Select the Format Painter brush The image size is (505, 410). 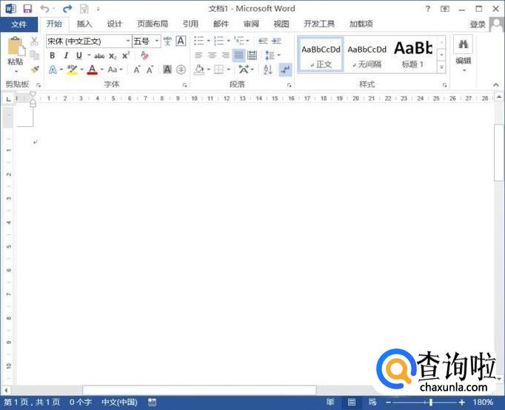(x=35, y=69)
